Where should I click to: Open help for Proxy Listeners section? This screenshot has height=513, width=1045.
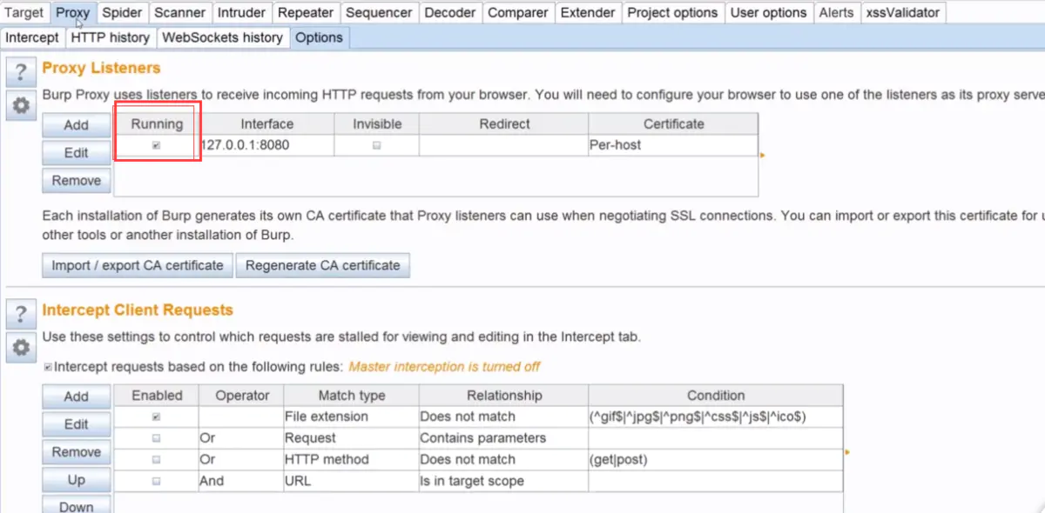click(21, 73)
